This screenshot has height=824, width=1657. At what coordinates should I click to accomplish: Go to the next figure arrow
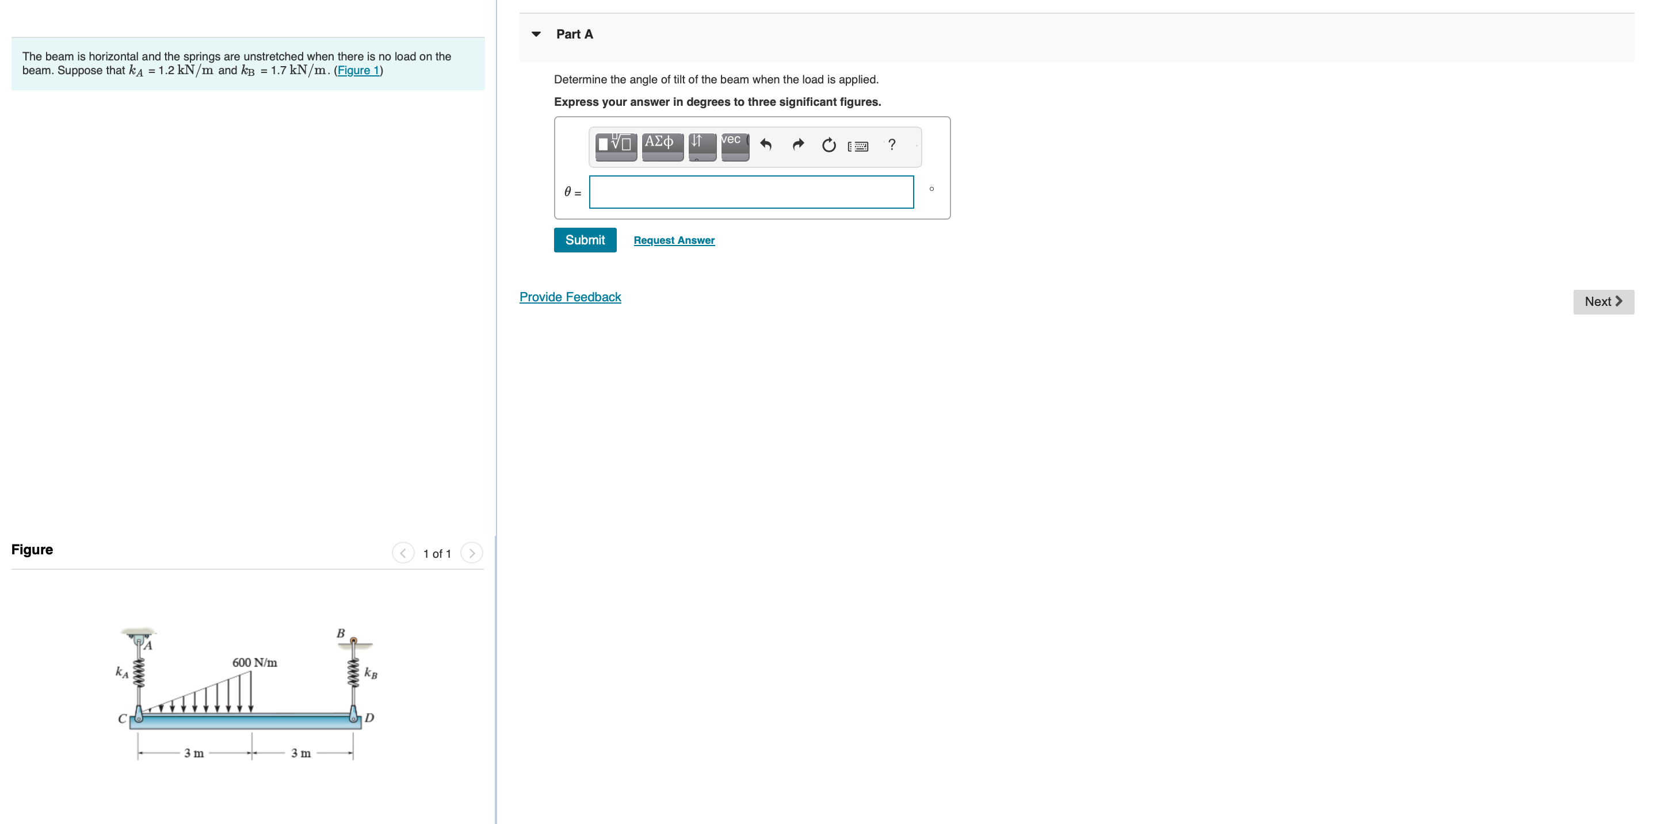point(472,553)
